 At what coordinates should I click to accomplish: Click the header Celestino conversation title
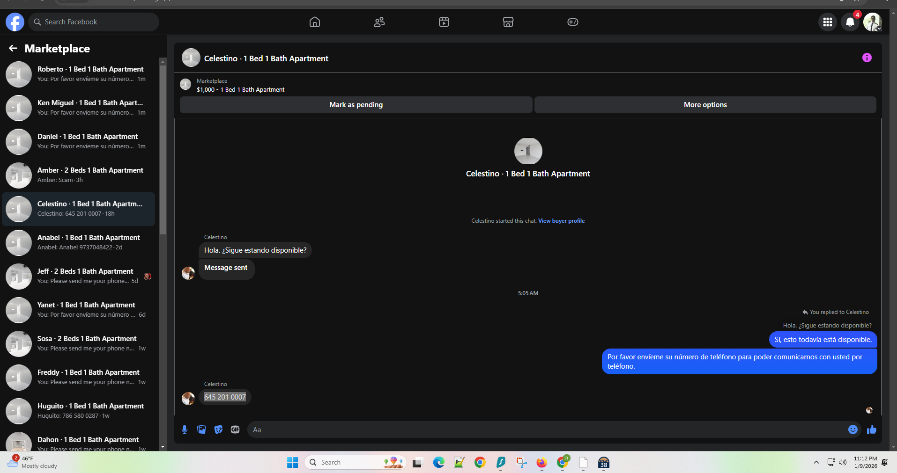(266, 58)
